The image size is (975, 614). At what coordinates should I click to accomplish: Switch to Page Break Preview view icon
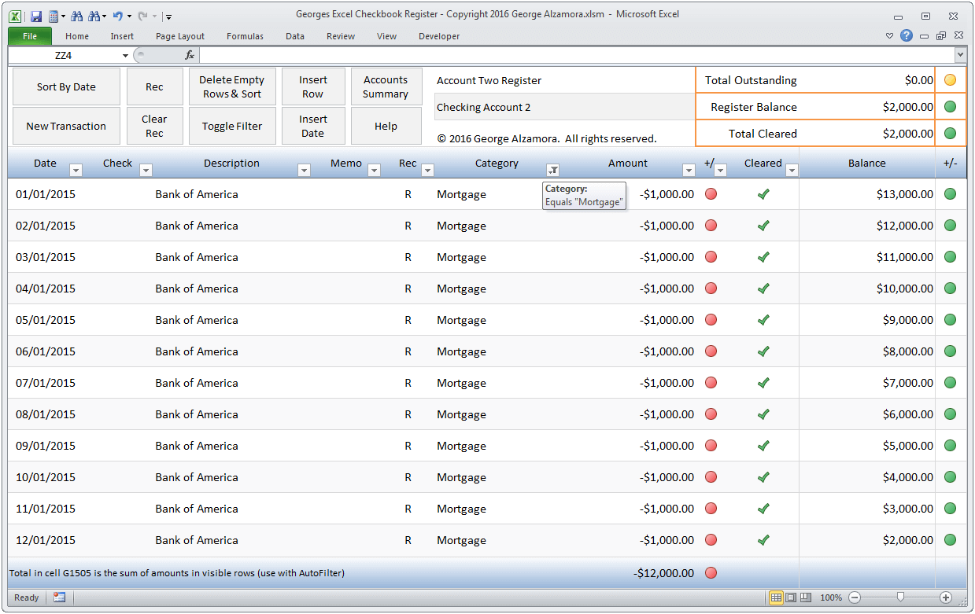tap(806, 597)
